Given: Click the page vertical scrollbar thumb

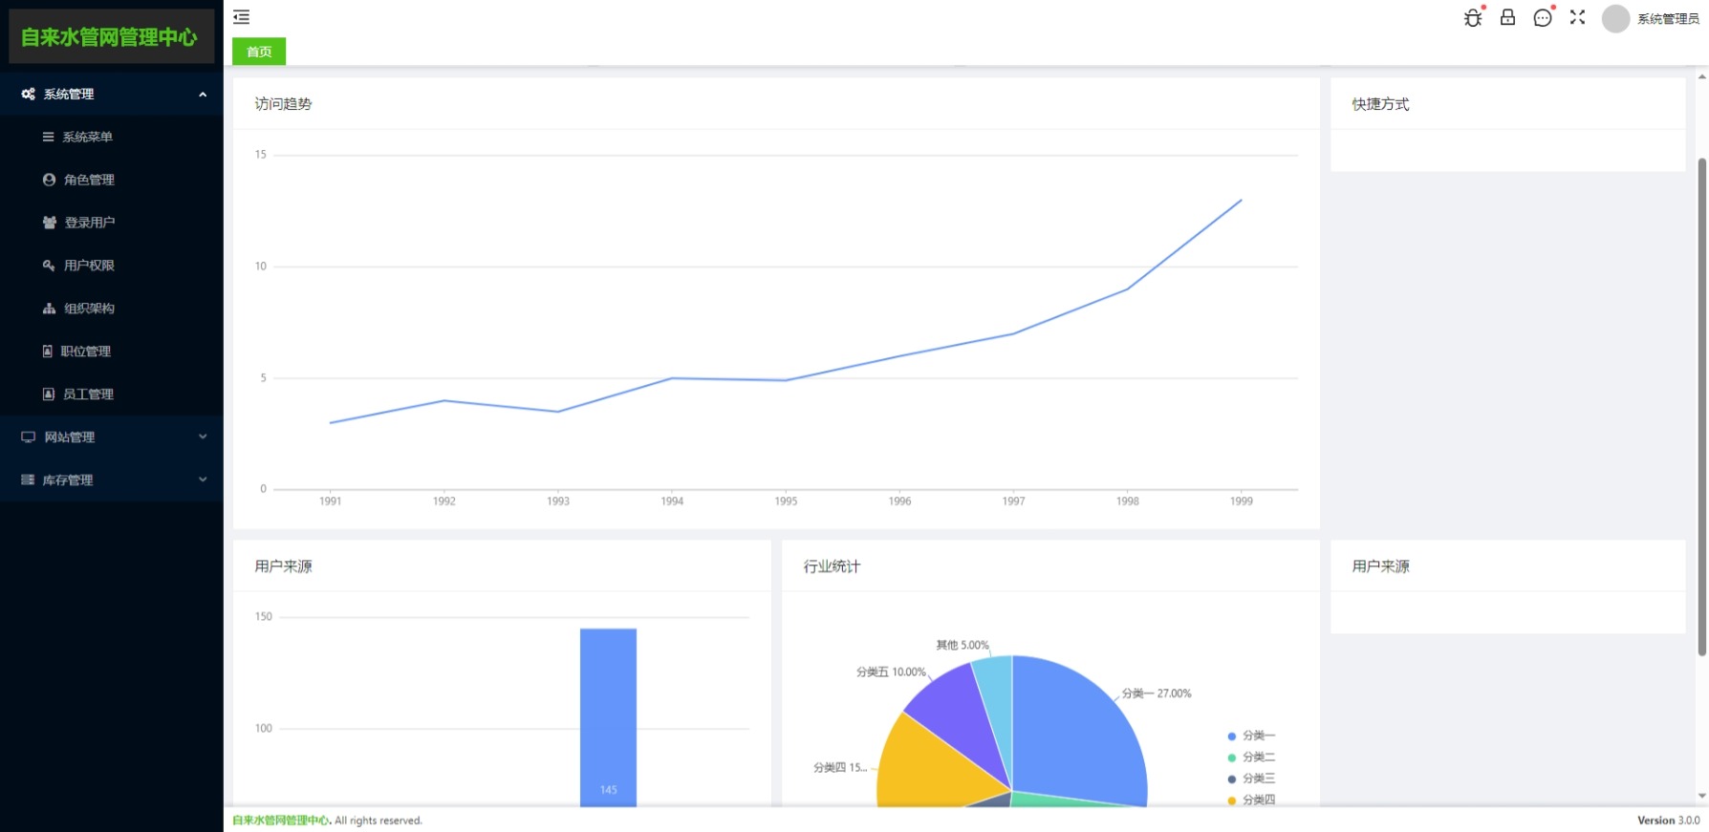Looking at the screenshot, I should click(x=1701, y=407).
